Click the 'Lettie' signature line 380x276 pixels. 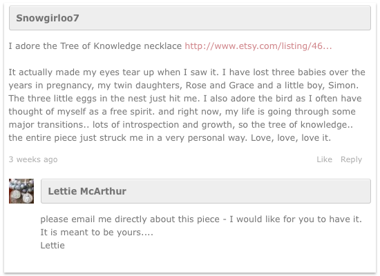pyautogui.click(x=53, y=245)
